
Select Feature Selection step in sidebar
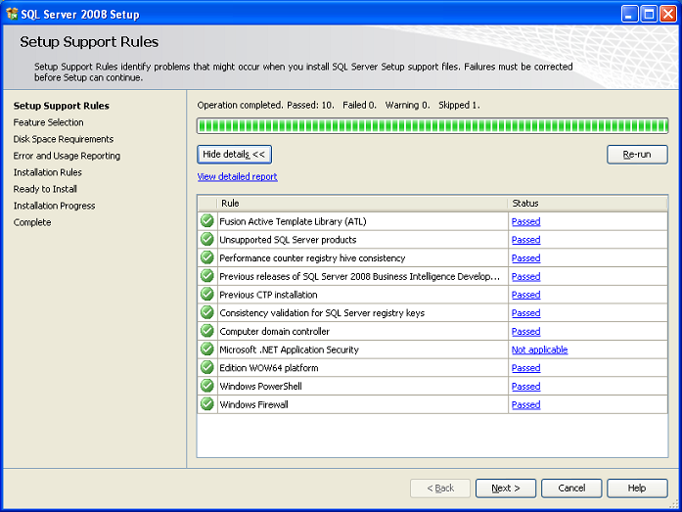(x=48, y=122)
